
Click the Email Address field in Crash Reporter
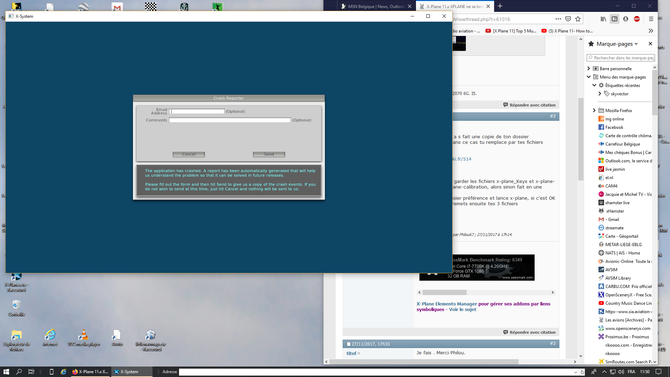point(197,111)
